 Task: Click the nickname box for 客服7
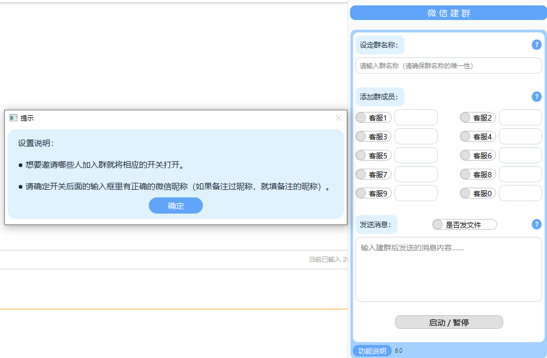(416, 174)
